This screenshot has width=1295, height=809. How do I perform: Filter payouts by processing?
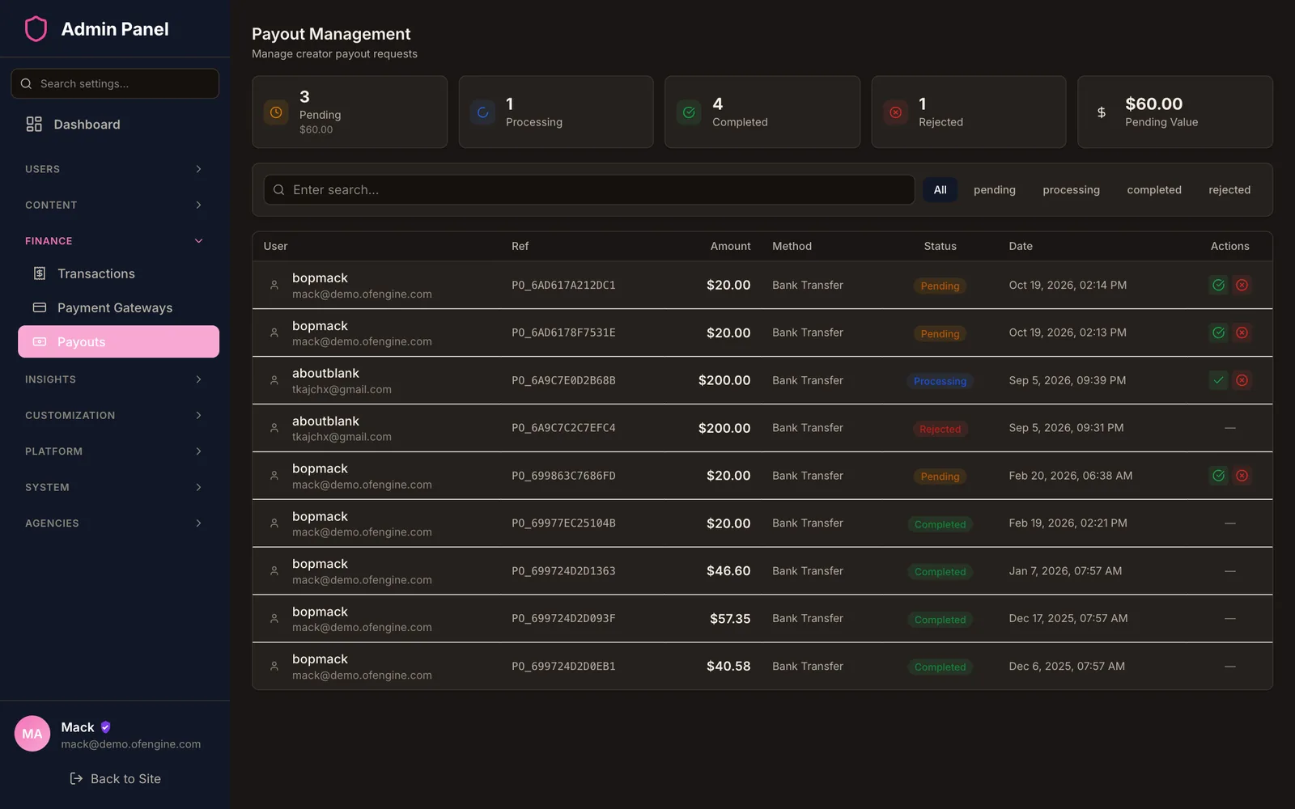(1071, 189)
